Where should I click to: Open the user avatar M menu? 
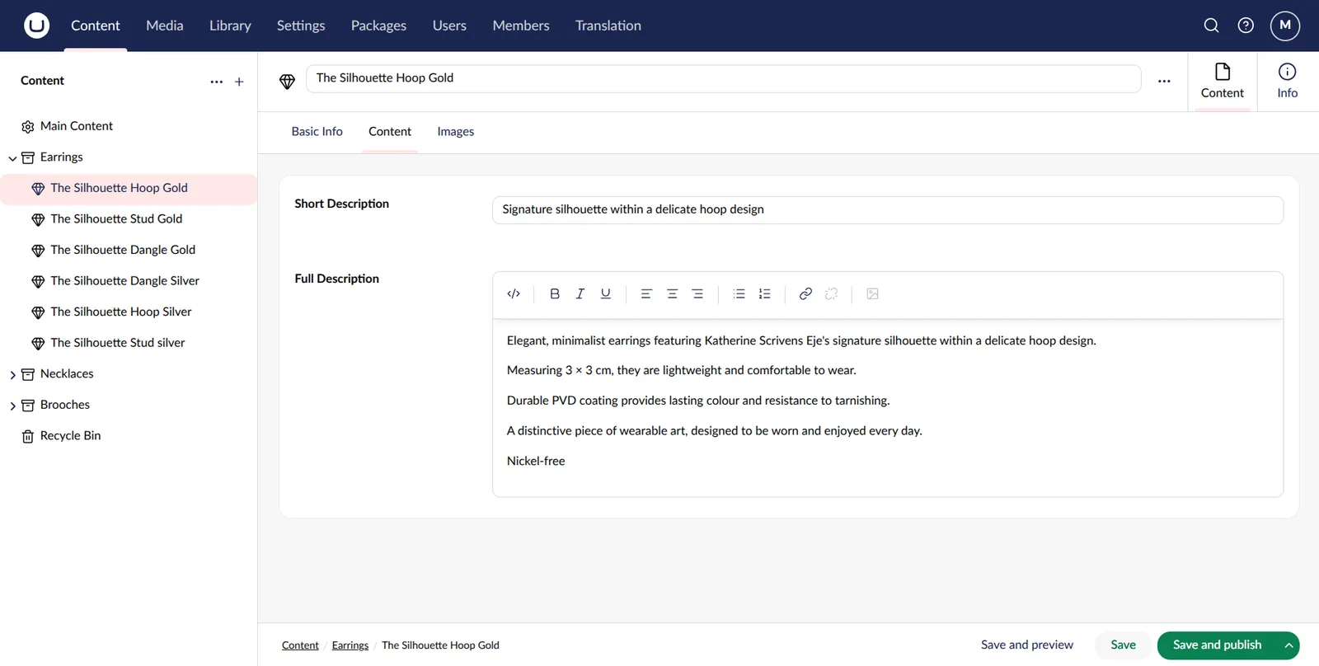1285,26
